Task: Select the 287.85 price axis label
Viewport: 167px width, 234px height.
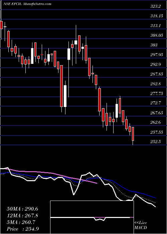Action: (x=157, y=74)
